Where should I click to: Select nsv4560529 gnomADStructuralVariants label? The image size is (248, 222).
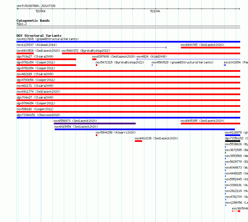coord(183,62)
